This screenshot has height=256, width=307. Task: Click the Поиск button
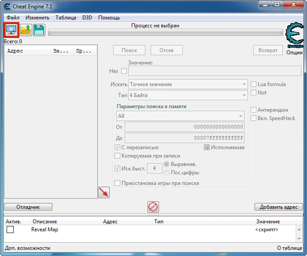pyautogui.click(x=129, y=50)
